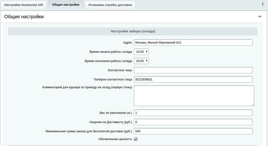Click the Настройки забора (склада) header
Image resolution: width=268 pixels, height=146 pixels.
tap(133, 31)
